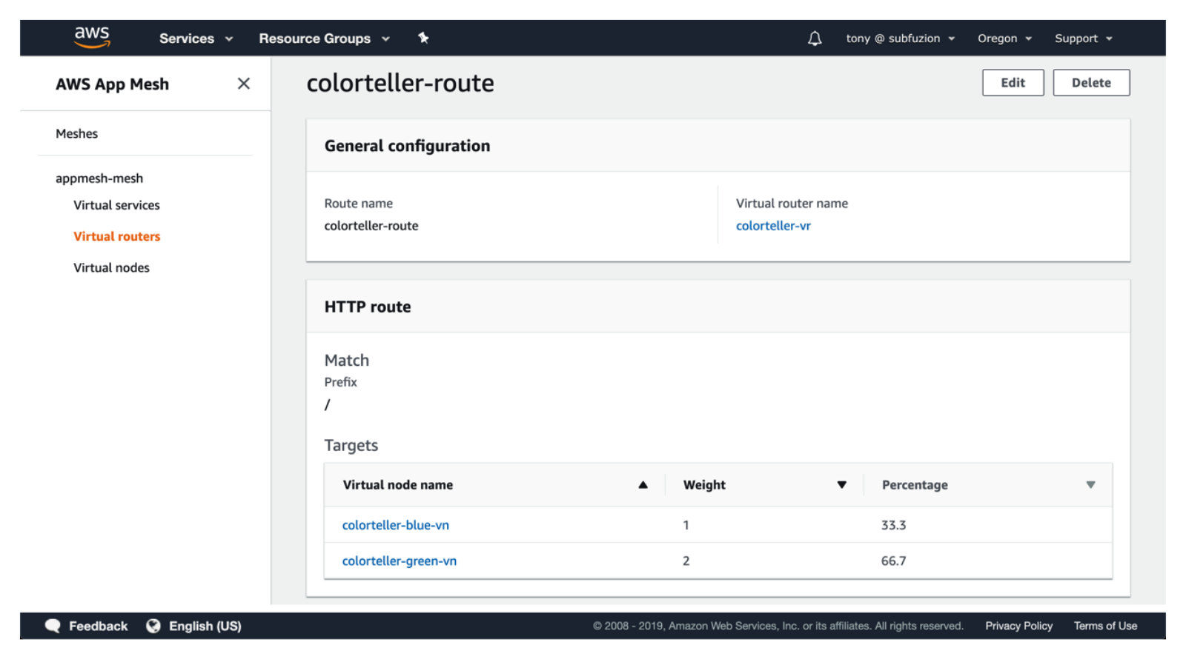Click the Targets section label
The width and height of the screenshot is (1186, 662).
click(351, 445)
